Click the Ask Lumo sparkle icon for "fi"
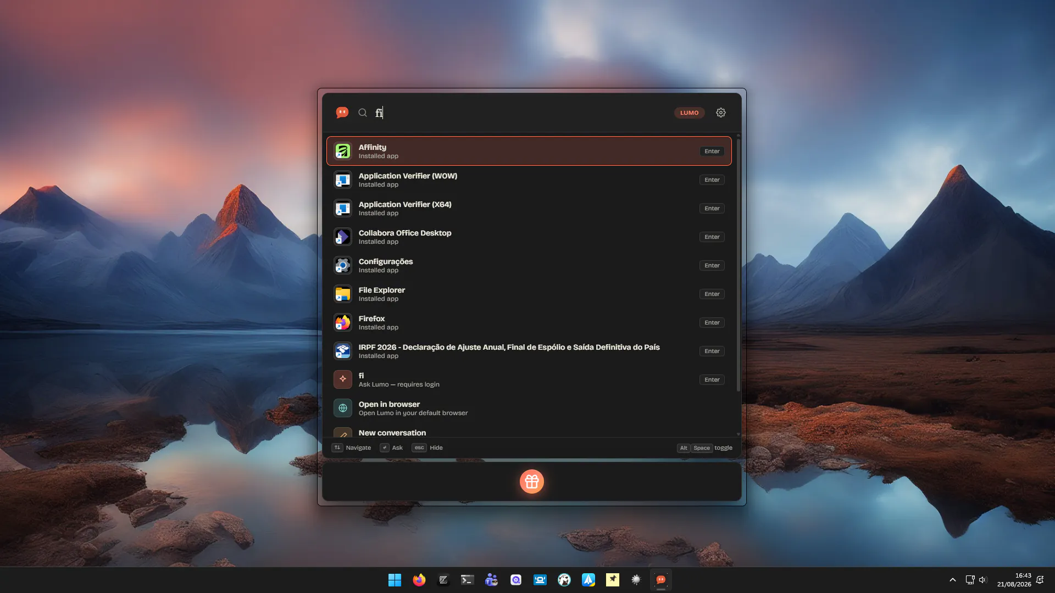 (x=343, y=379)
